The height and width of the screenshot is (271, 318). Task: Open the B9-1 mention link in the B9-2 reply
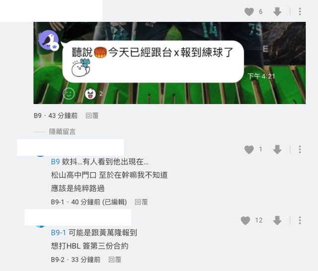pyautogui.click(x=59, y=233)
